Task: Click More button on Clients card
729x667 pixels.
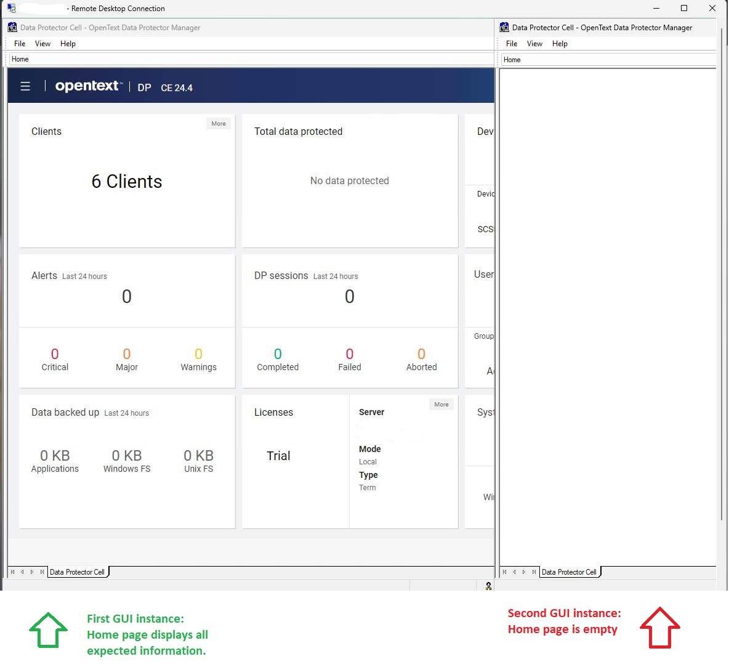Action: pos(219,124)
